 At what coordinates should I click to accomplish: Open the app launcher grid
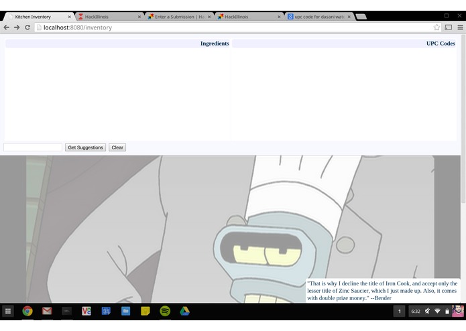(x=8, y=311)
